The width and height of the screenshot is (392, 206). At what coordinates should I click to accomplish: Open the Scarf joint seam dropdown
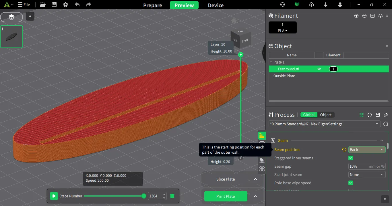tap(367, 175)
